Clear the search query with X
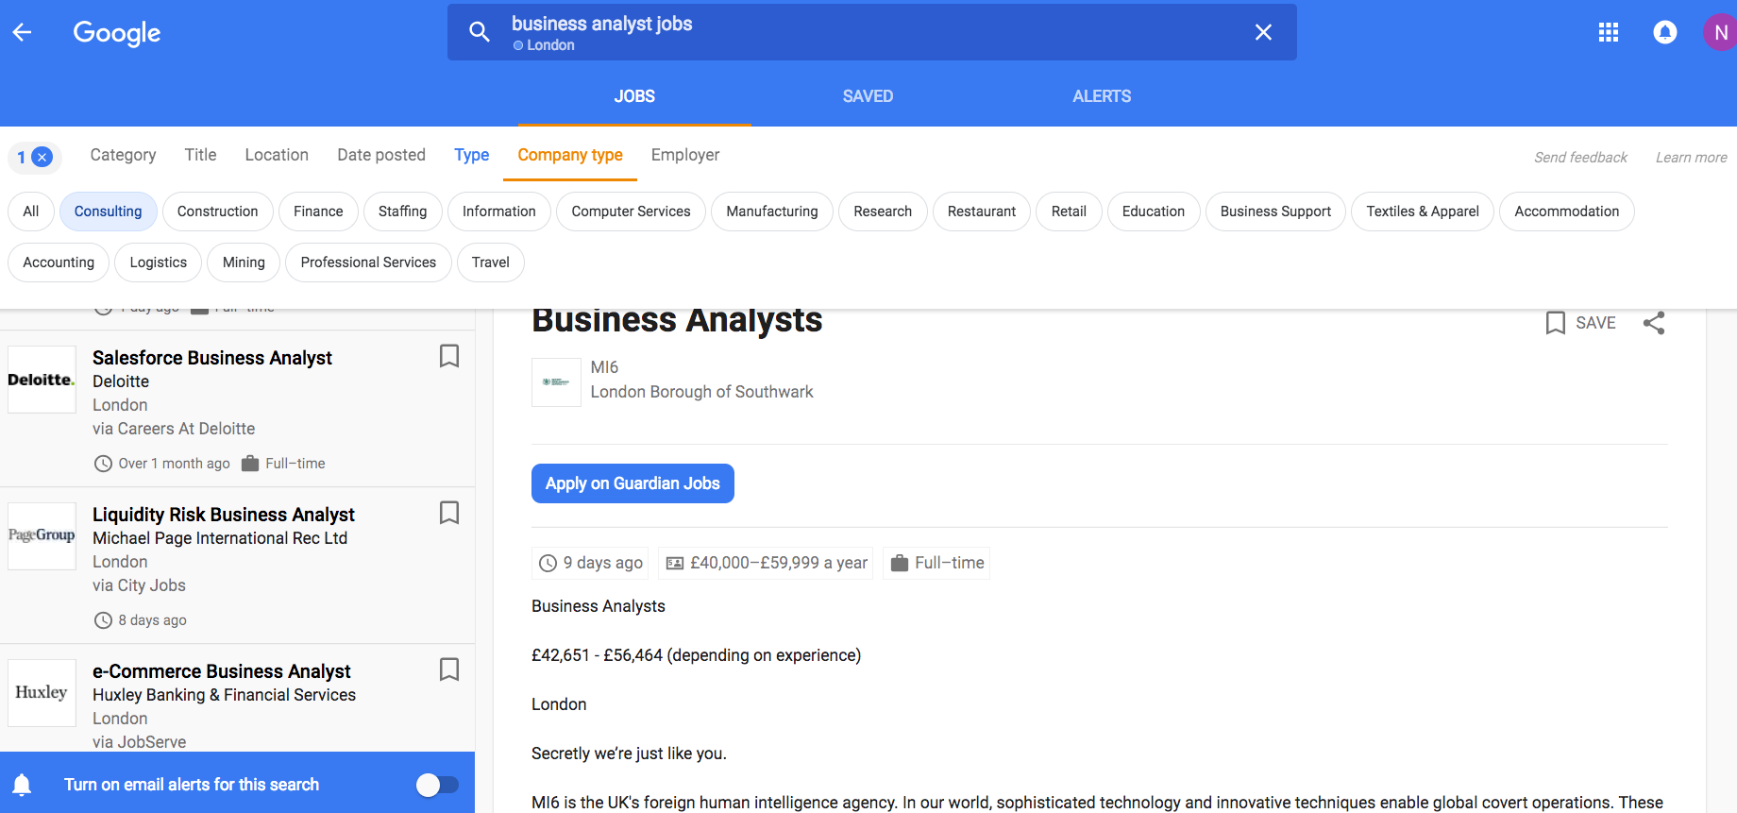This screenshot has width=1737, height=813. [x=1263, y=32]
